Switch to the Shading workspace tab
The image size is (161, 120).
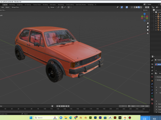click(45, 5)
